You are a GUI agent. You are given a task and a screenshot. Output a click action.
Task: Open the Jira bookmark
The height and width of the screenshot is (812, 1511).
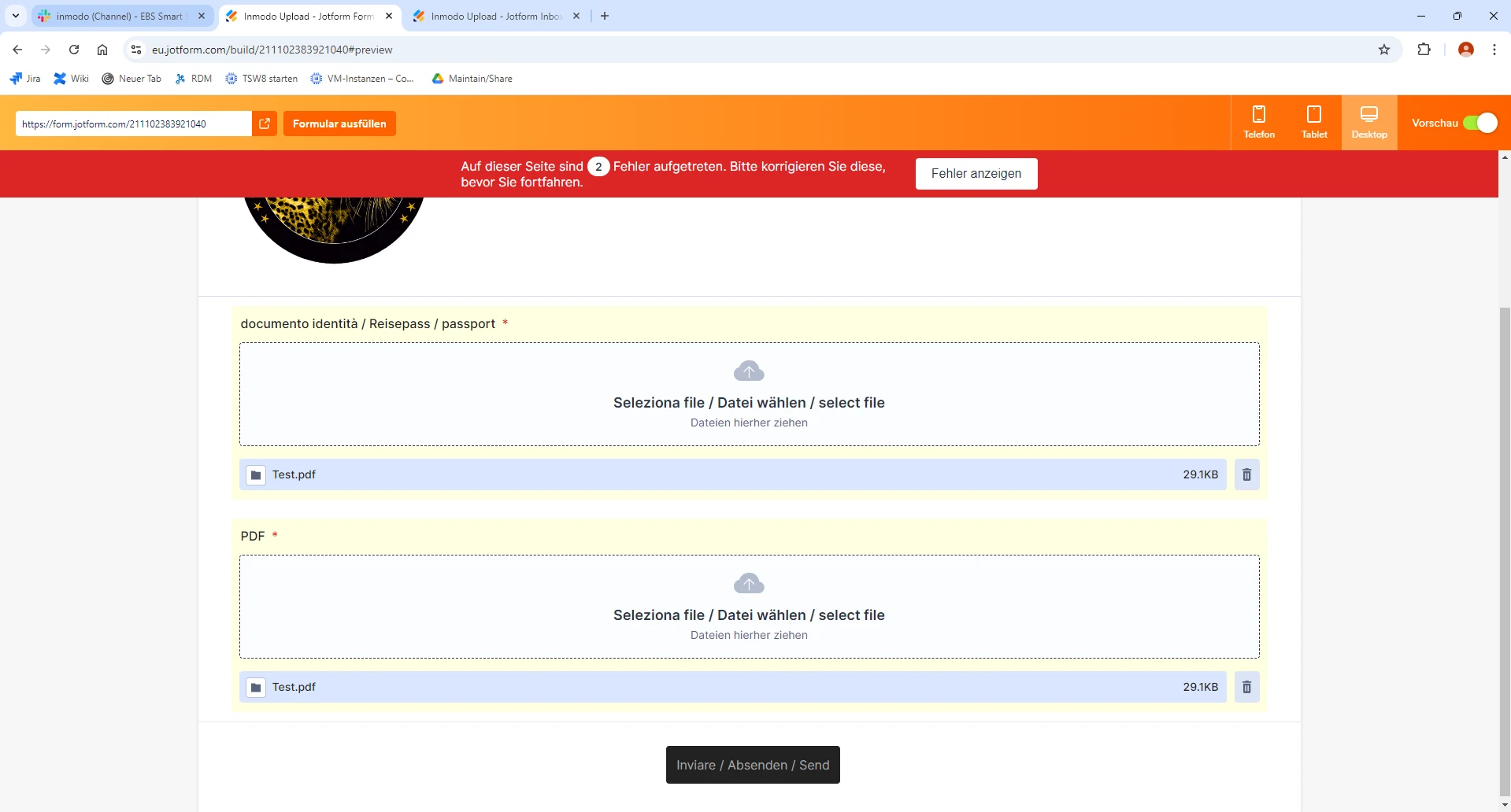(x=24, y=78)
